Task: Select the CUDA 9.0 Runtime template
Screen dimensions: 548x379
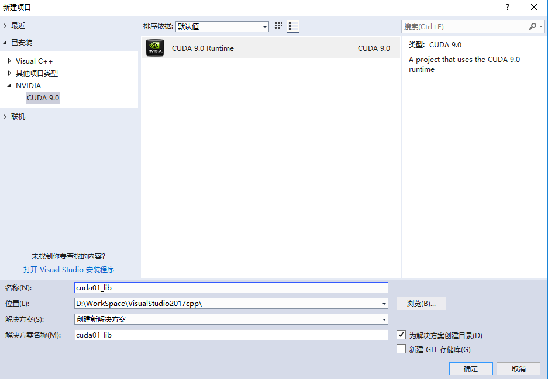Action: tap(271, 48)
